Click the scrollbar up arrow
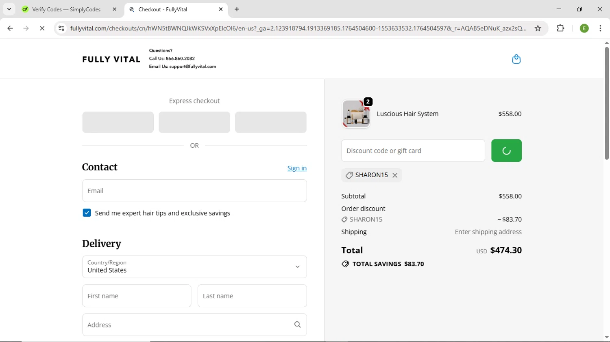 [606, 43]
